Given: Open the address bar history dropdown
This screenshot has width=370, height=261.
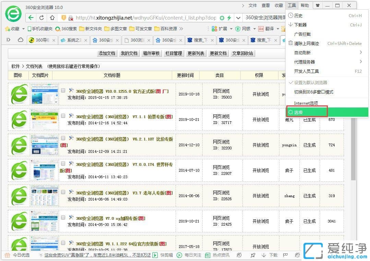Looking at the screenshot, I should tap(238, 18).
